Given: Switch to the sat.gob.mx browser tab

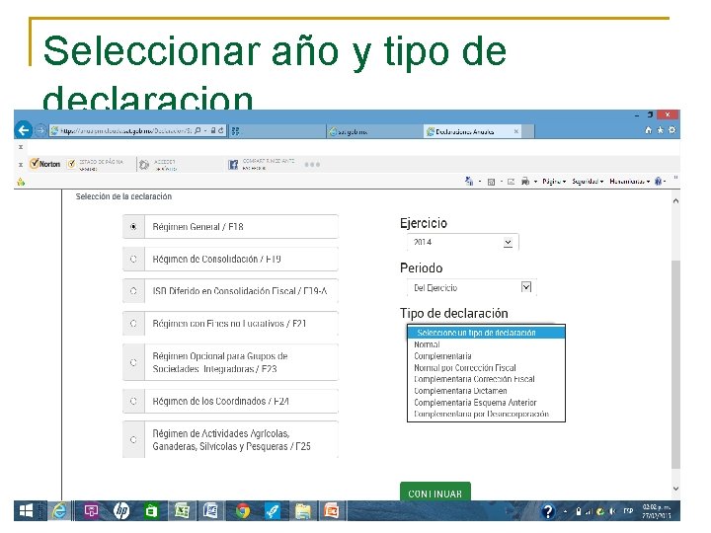Looking at the screenshot, I should click(373, 131).
